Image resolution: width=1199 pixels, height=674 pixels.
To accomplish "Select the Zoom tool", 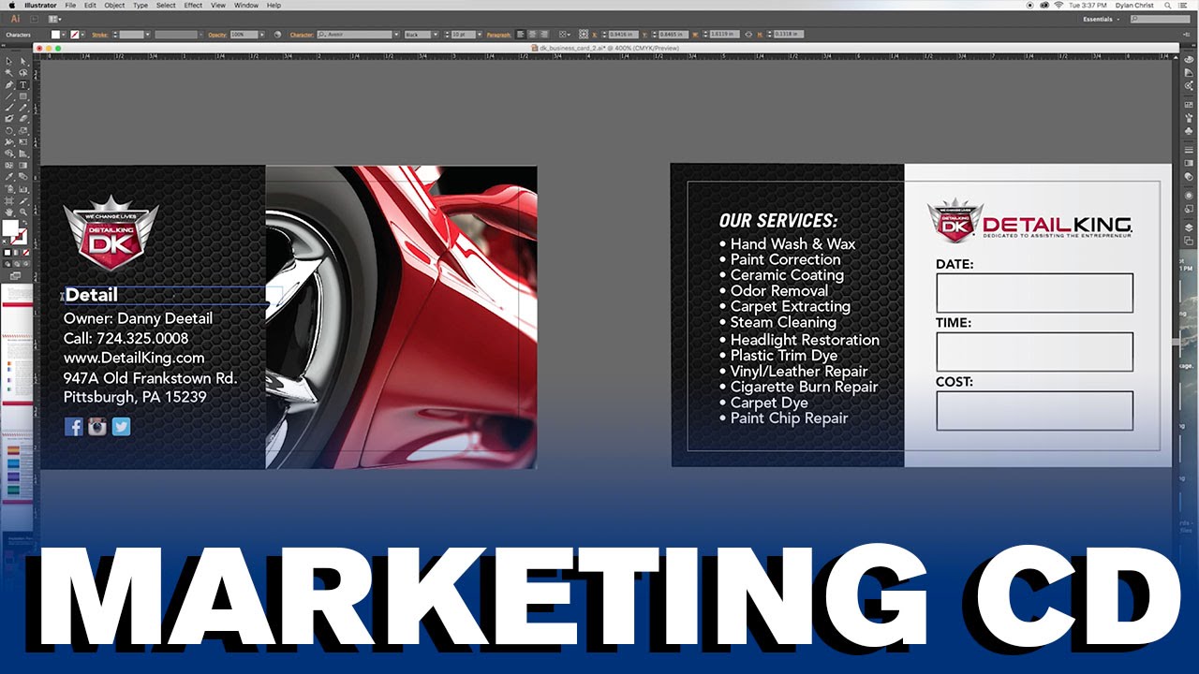I will 22,212.
